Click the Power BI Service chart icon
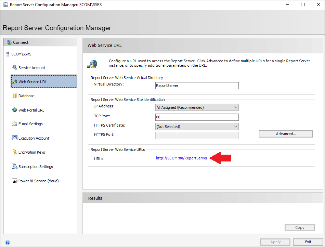The image size is (325, 247). click(x=14, y=181)
